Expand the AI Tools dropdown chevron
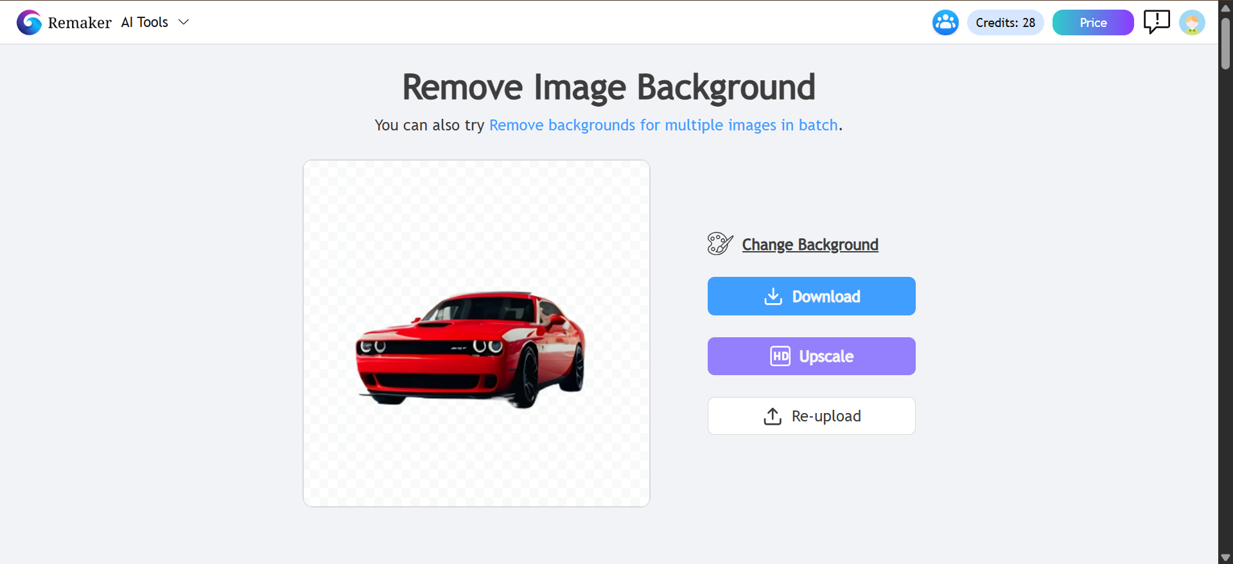The width and height of the screenshot is (1233, 564). pos(184,22)
